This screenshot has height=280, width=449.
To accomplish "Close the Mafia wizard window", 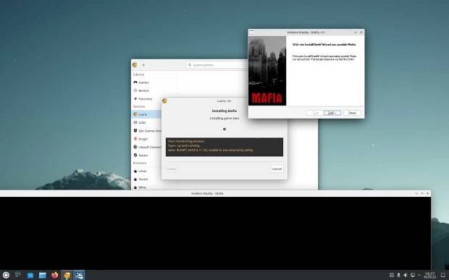I will point(361,33).
